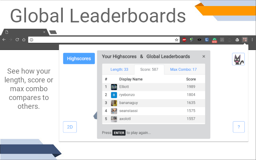This screenshot has height=160, width=256.
Task: Click the score value 1557
Action: coord(191,119)
